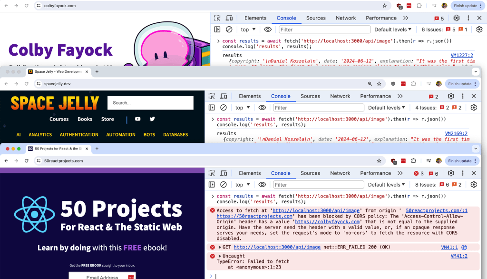Image resolution: width=487 pixels, height=279 pixels.
Task: Toggle device toolbar in colbyfayock DevTools
Action: click(x=229, y=18)
